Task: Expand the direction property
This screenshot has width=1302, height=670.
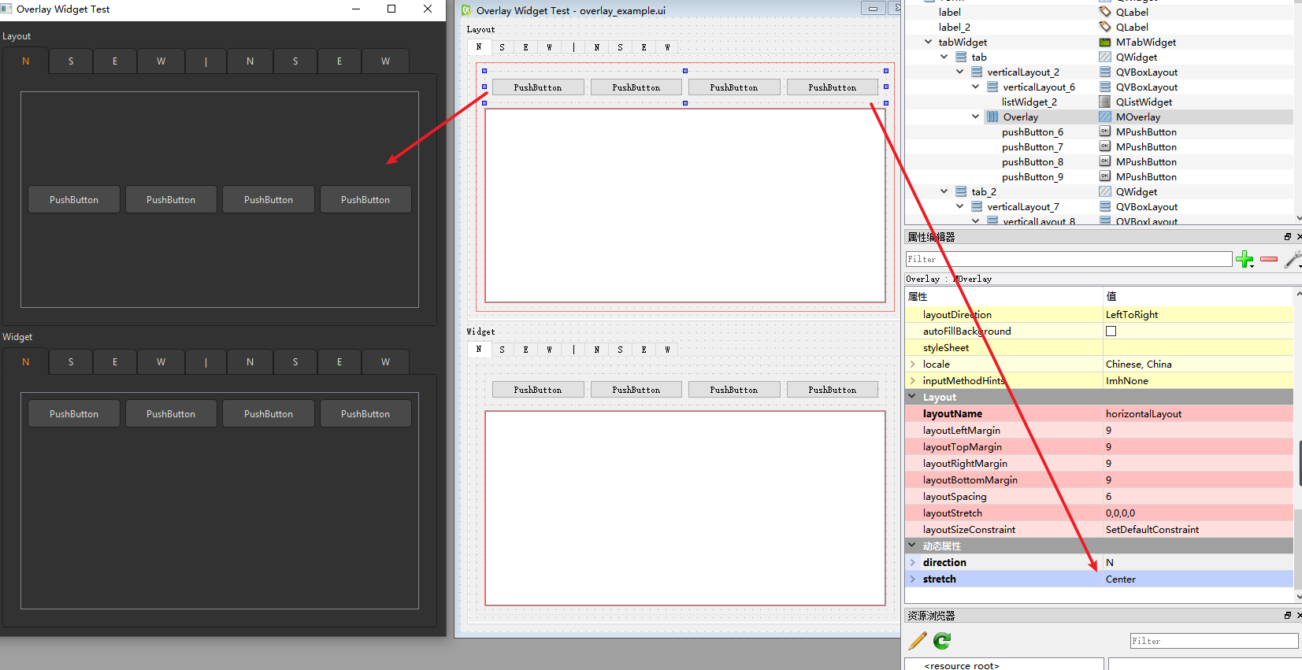Action: tap(913, 563)
